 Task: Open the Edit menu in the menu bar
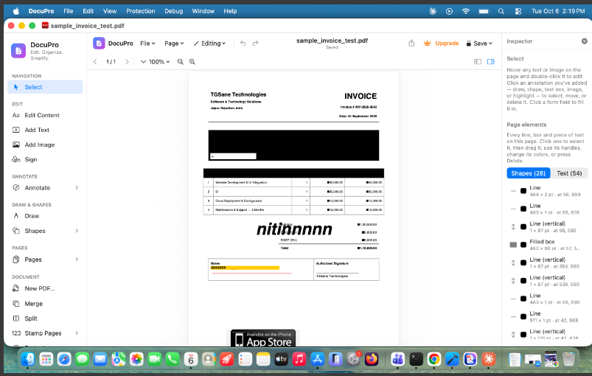pos(88,11)
